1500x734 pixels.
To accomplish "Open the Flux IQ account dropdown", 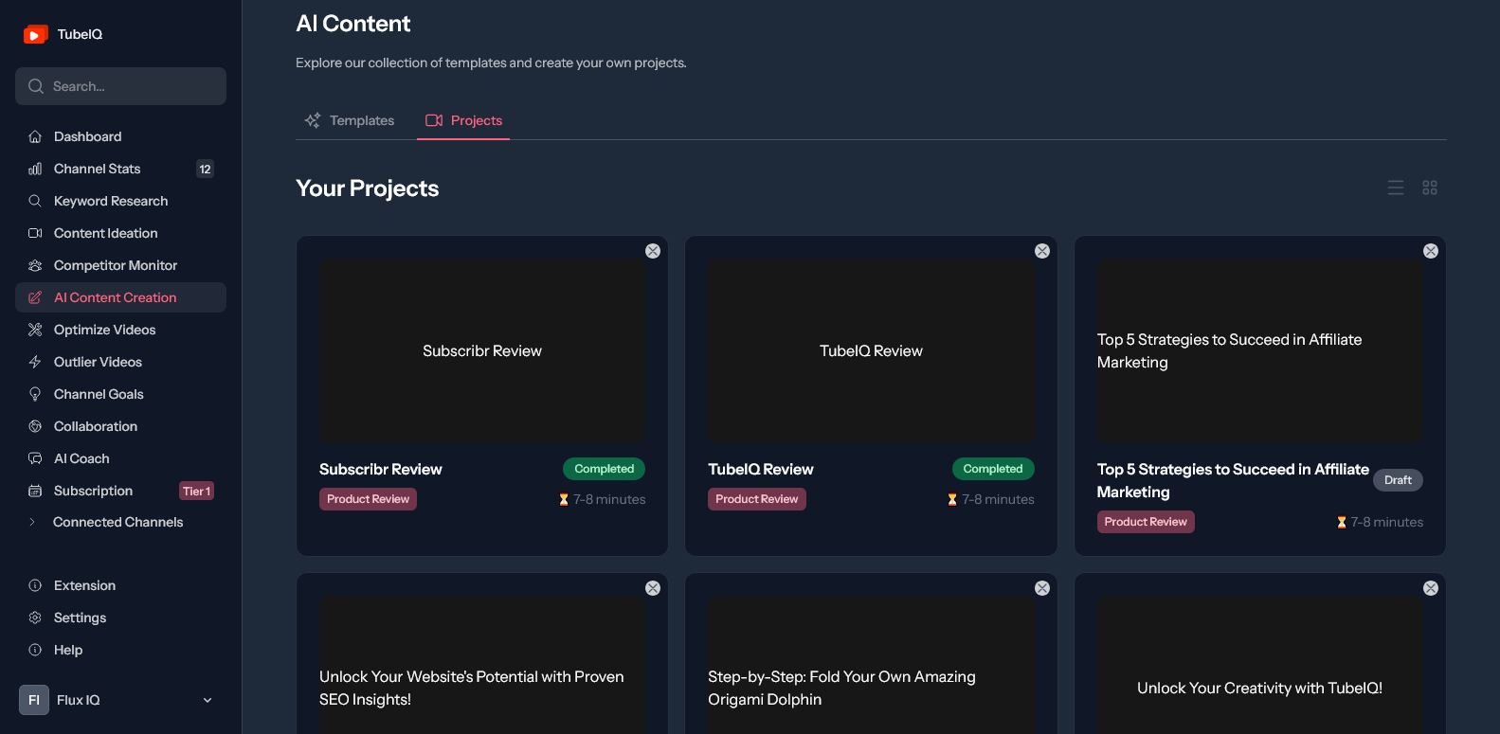I will click(120, 700).
